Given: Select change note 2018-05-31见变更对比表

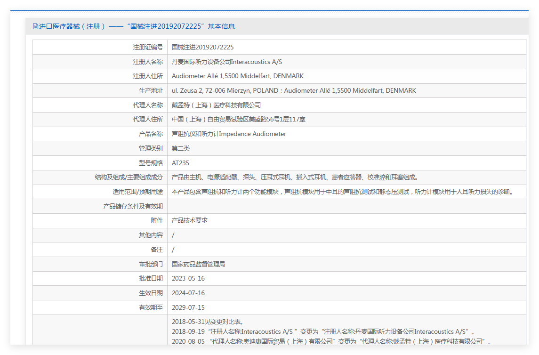Looking at the screenshot, I should point(208,322).
